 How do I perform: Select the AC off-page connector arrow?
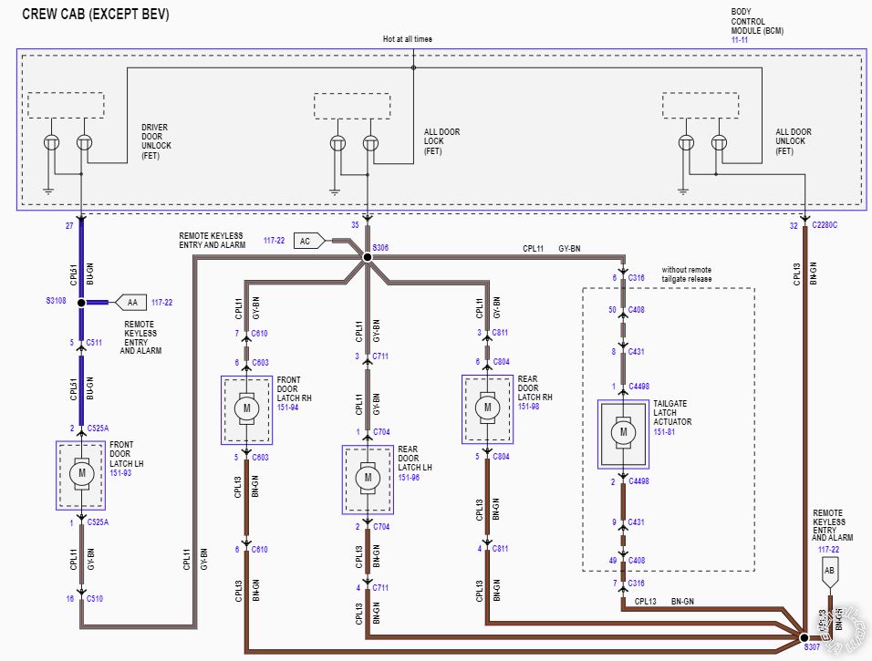(x=309, y=241)
